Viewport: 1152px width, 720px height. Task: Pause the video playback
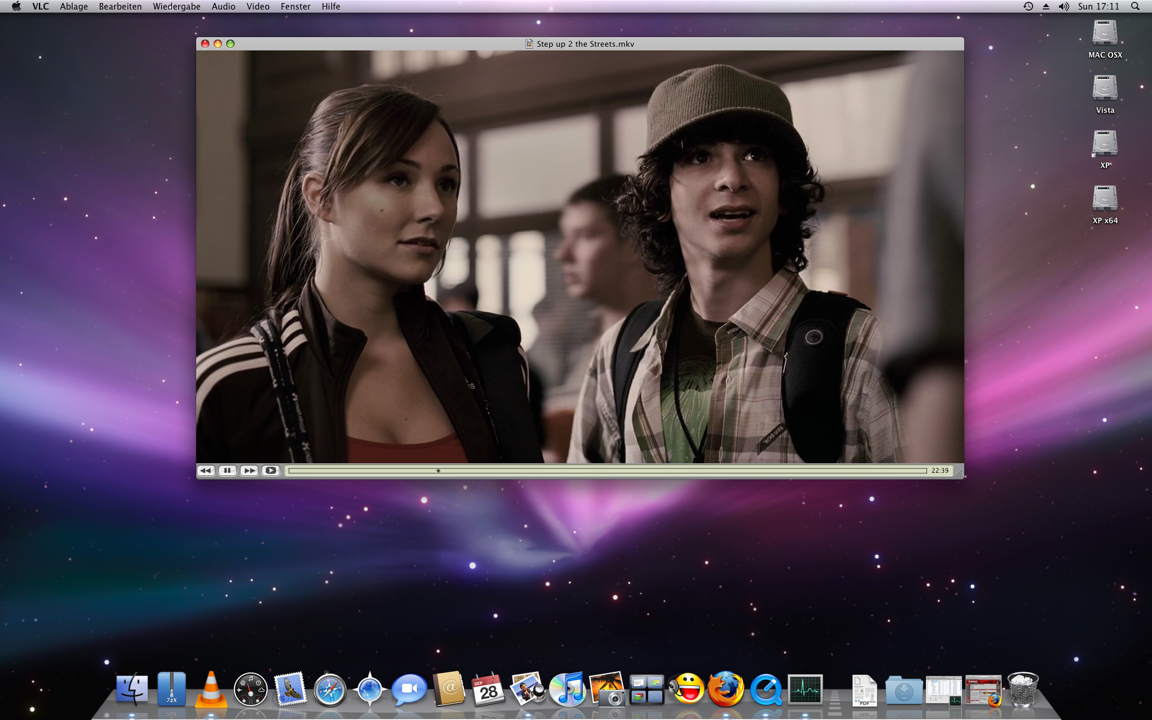coord(227,470)
